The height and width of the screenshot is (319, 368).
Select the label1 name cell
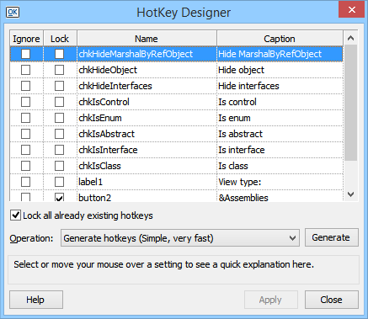pos(147,182)
